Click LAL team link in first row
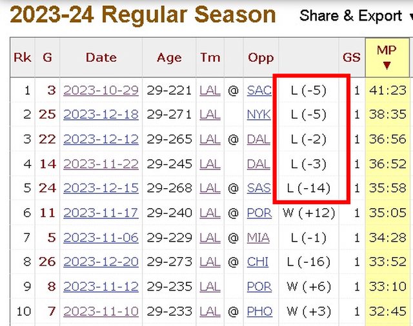 pos(210,90)
